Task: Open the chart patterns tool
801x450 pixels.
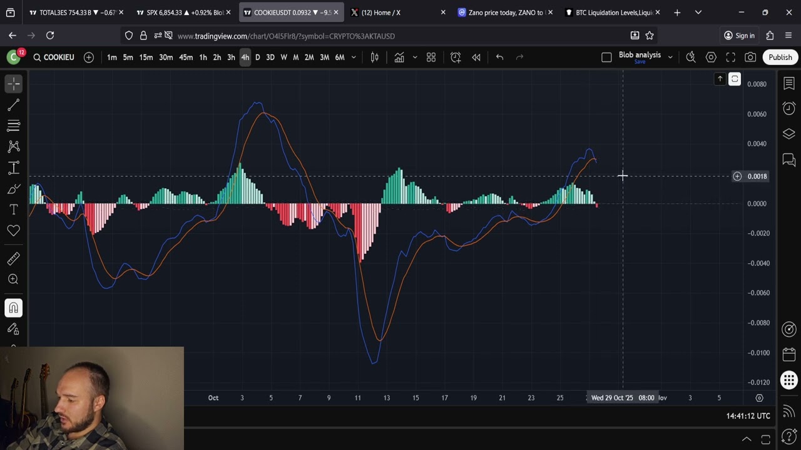Action: click(14, 146)
